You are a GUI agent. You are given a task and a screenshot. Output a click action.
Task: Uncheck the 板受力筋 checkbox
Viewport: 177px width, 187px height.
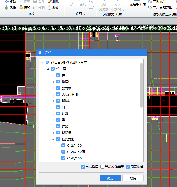pos(58,139)
